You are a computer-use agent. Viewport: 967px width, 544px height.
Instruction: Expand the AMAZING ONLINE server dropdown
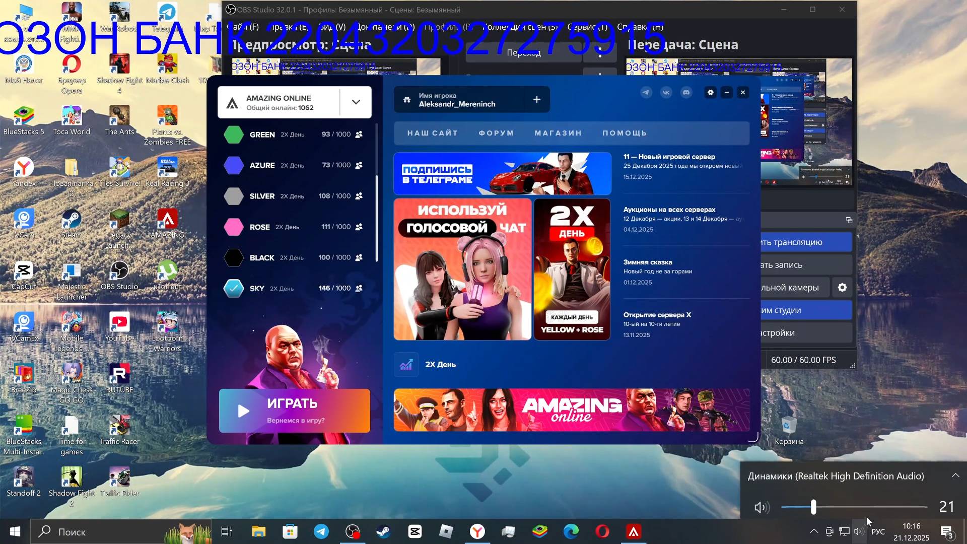click(356, 102)
